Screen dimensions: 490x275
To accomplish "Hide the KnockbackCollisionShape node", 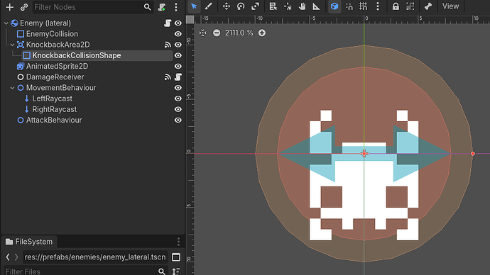I will pyautogui.click(x=178, y=55).
